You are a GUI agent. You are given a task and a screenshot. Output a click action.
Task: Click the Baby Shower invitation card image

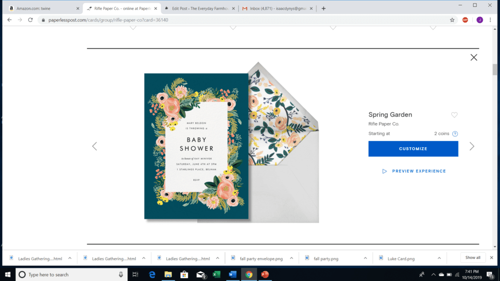(x=196, y=146)
